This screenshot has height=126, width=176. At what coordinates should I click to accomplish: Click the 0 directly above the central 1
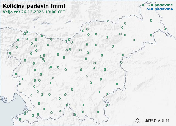pyautogui.click(x=95, y=63)
